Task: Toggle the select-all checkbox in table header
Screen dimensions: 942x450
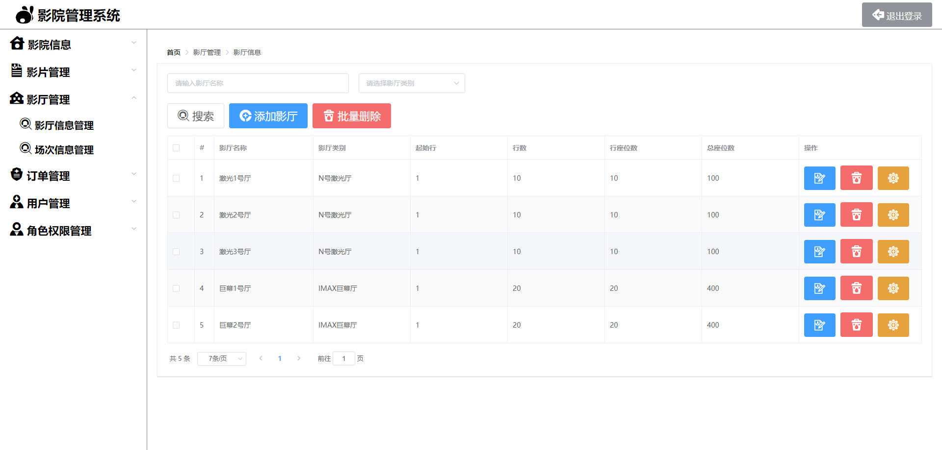Action: [x=176, y=148]
